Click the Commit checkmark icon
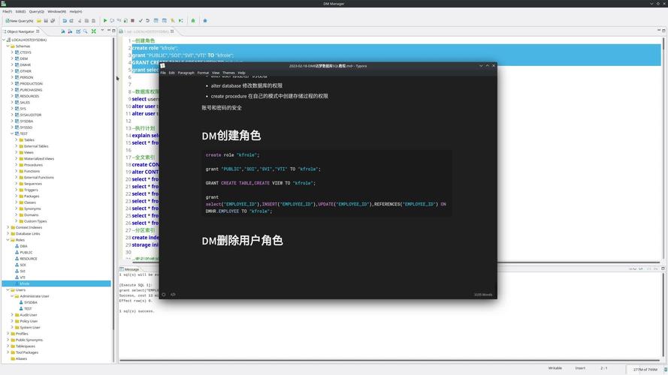 tap(141, 20)
